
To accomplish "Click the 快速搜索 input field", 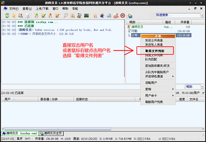I will click(x=178, y=15).
